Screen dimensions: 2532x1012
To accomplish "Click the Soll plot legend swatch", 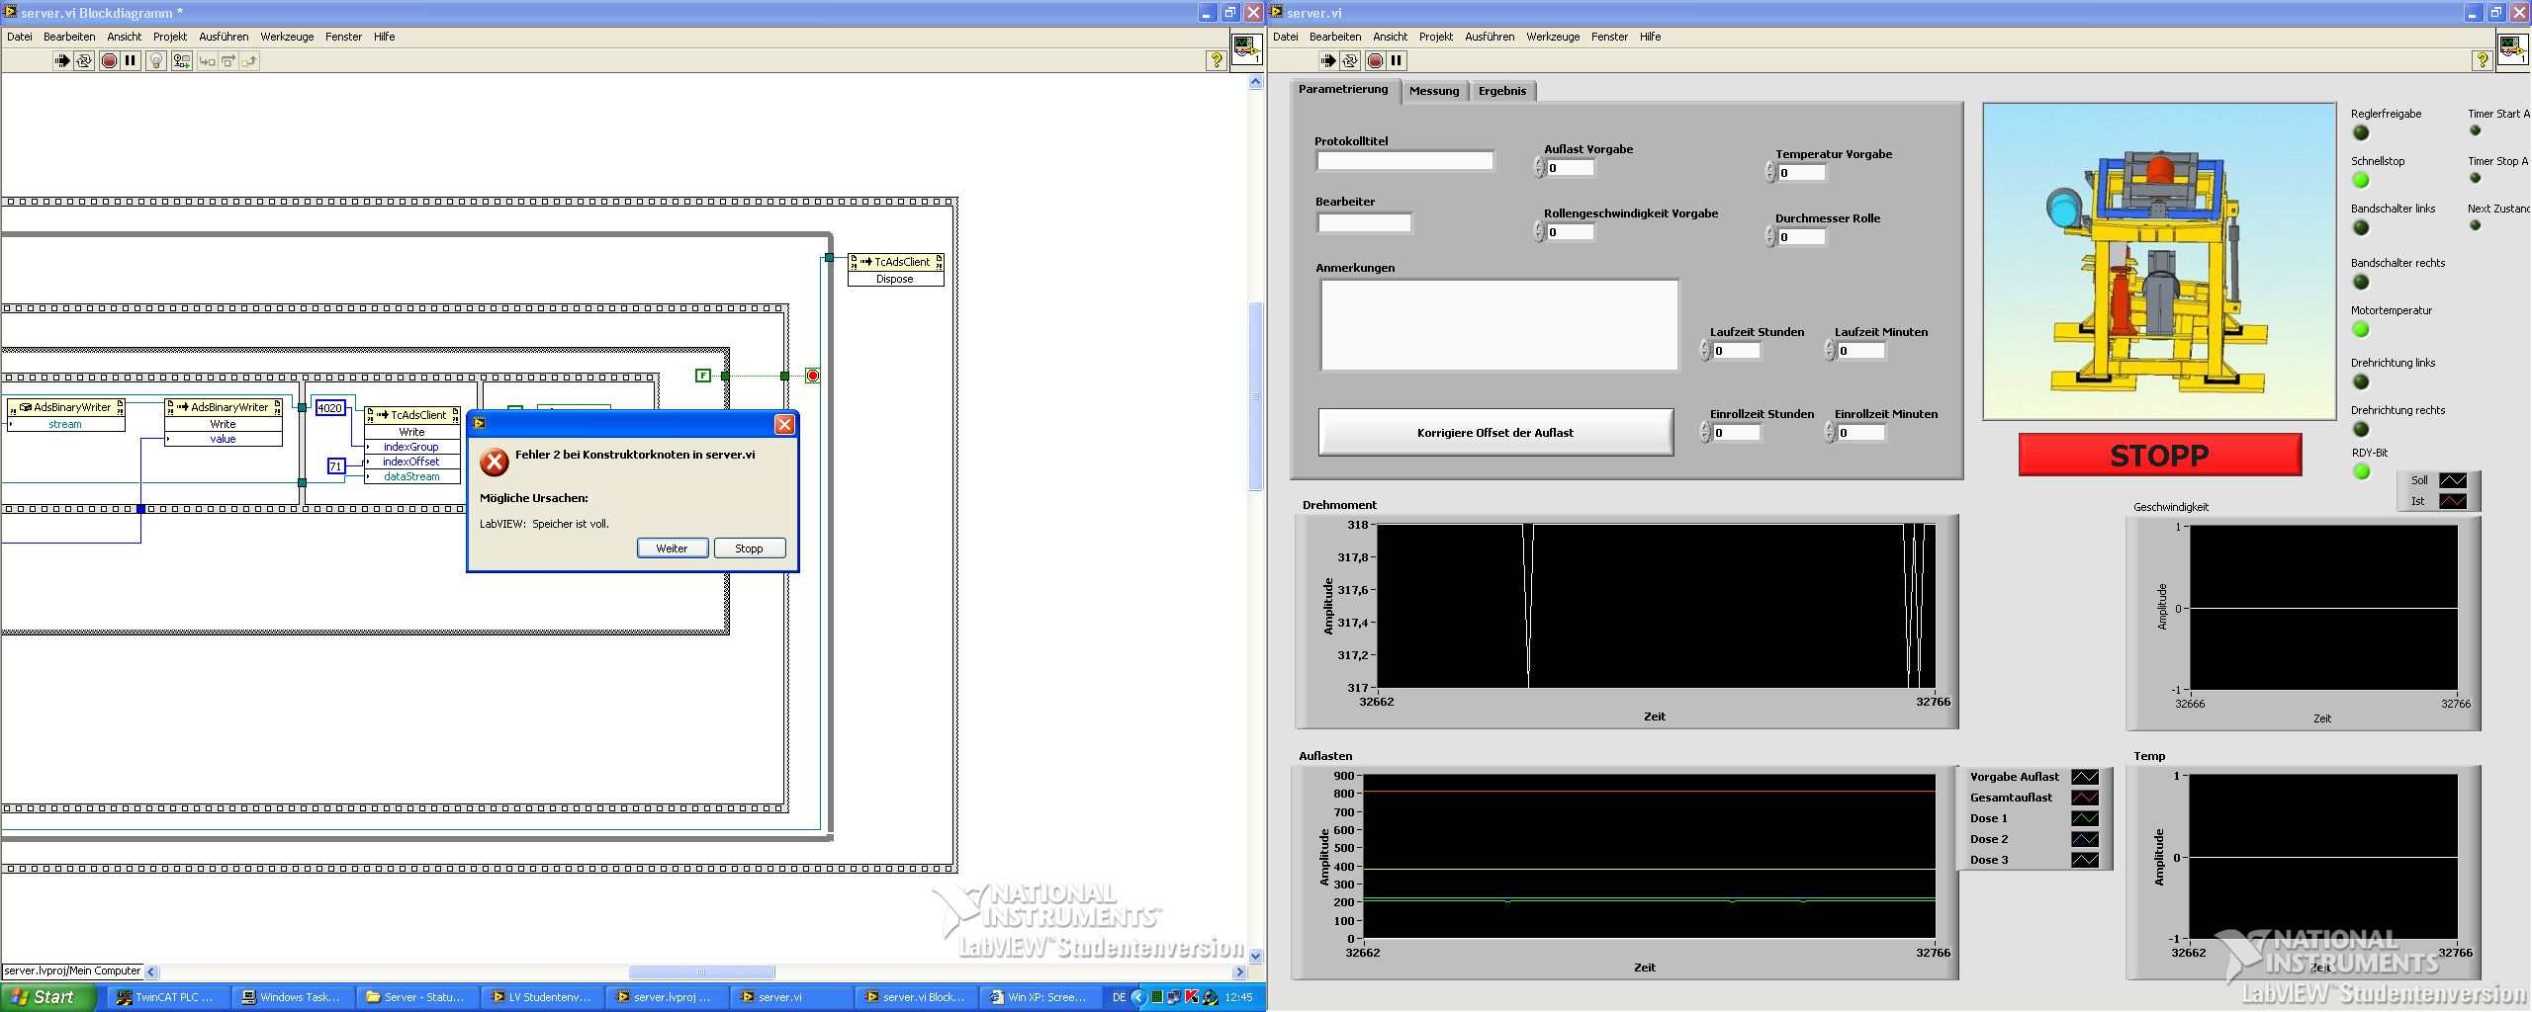I will point(2453,480).
